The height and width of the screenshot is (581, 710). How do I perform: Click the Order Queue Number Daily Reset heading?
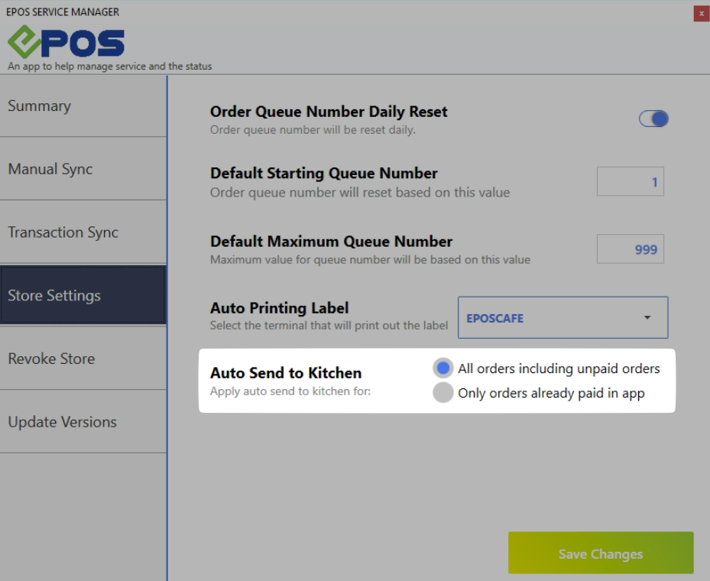(x=329, y=112)
